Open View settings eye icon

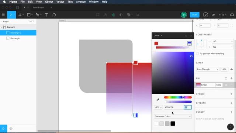click(213, 15)
